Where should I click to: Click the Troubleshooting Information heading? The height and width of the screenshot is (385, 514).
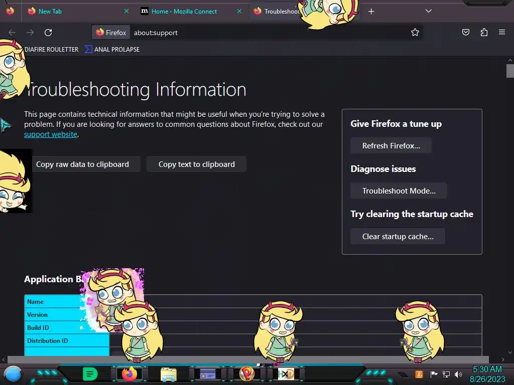pos(135,89)
